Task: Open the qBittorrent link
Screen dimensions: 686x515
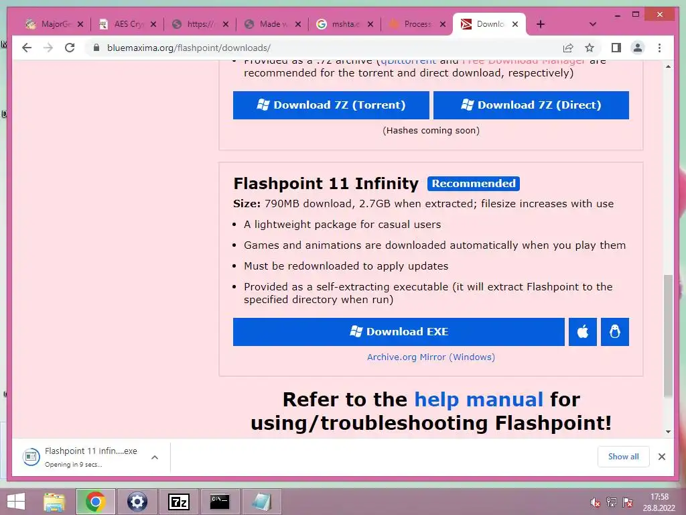Action: [x=408, y=62]
